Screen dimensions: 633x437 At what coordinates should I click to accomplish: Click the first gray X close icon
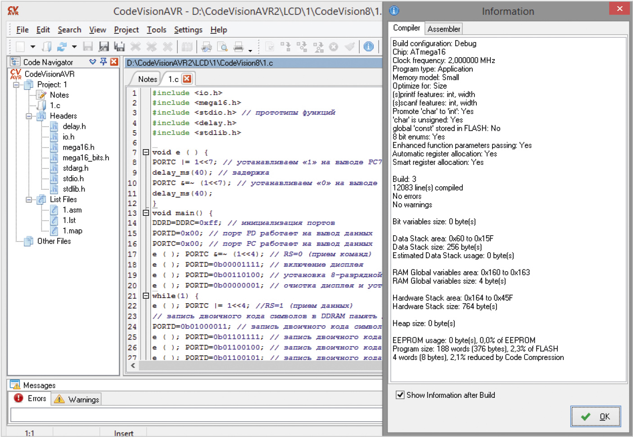(136, 46)
